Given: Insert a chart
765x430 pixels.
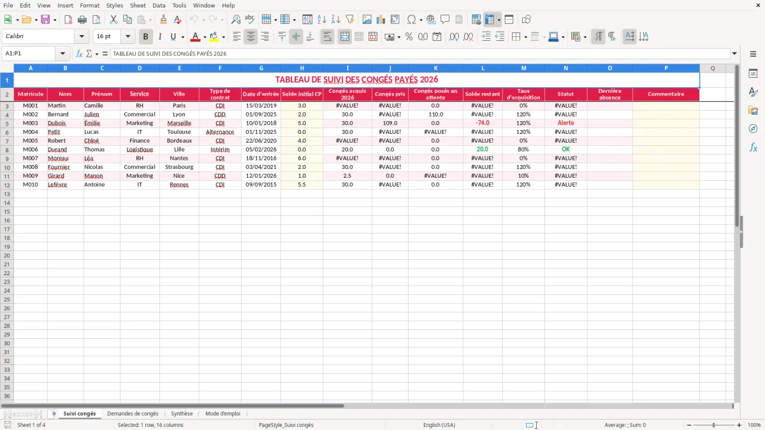Looking at the screenshot, I should click(381, 20).
